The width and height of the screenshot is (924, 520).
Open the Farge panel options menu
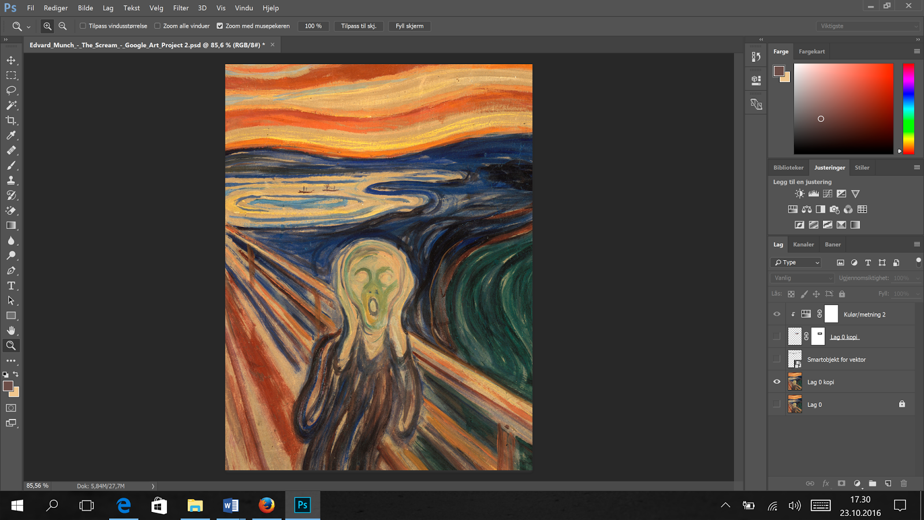pos(916,51)
